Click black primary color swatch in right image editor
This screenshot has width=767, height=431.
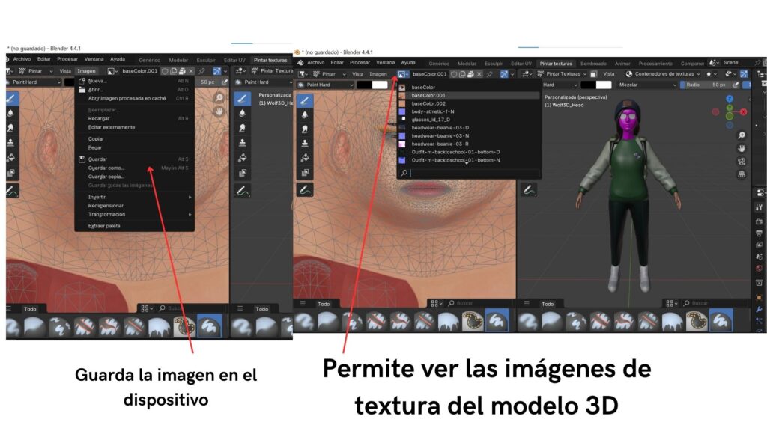[364, 85]
